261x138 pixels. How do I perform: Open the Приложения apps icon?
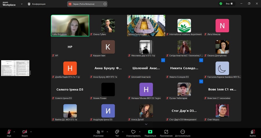click(166, 132)
